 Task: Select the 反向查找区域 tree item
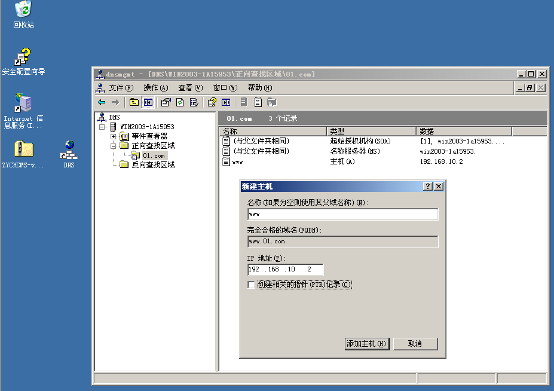[x=153, y=165]
